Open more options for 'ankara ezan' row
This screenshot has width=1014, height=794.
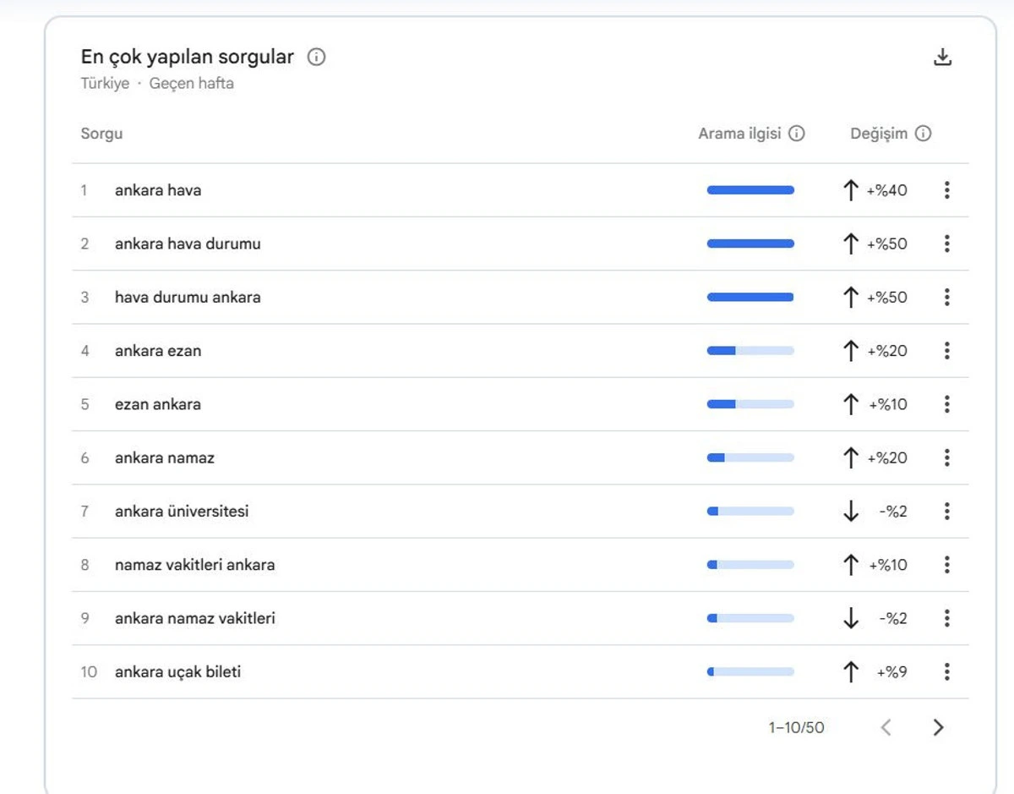pos(946,350)
